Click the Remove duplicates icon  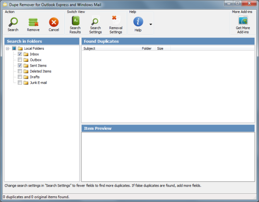[x=33, y=22]
